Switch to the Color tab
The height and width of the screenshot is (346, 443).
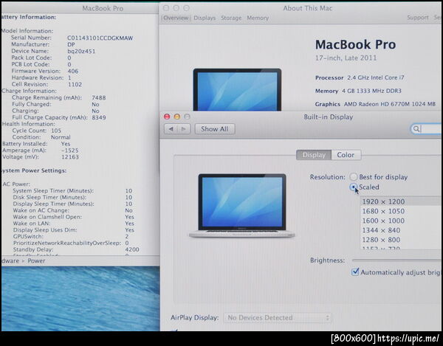coord(346,155)
